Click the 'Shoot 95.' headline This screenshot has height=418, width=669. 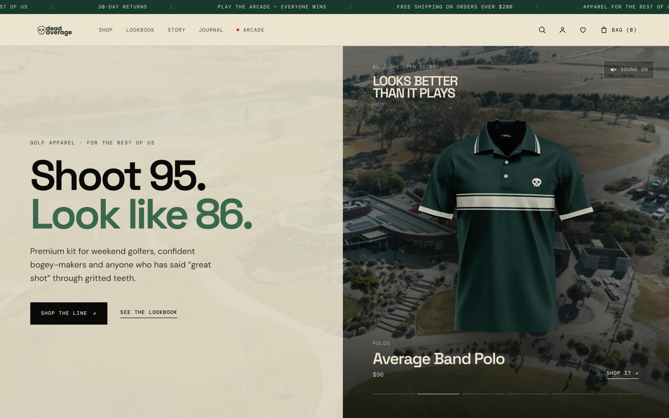(118, 176)
